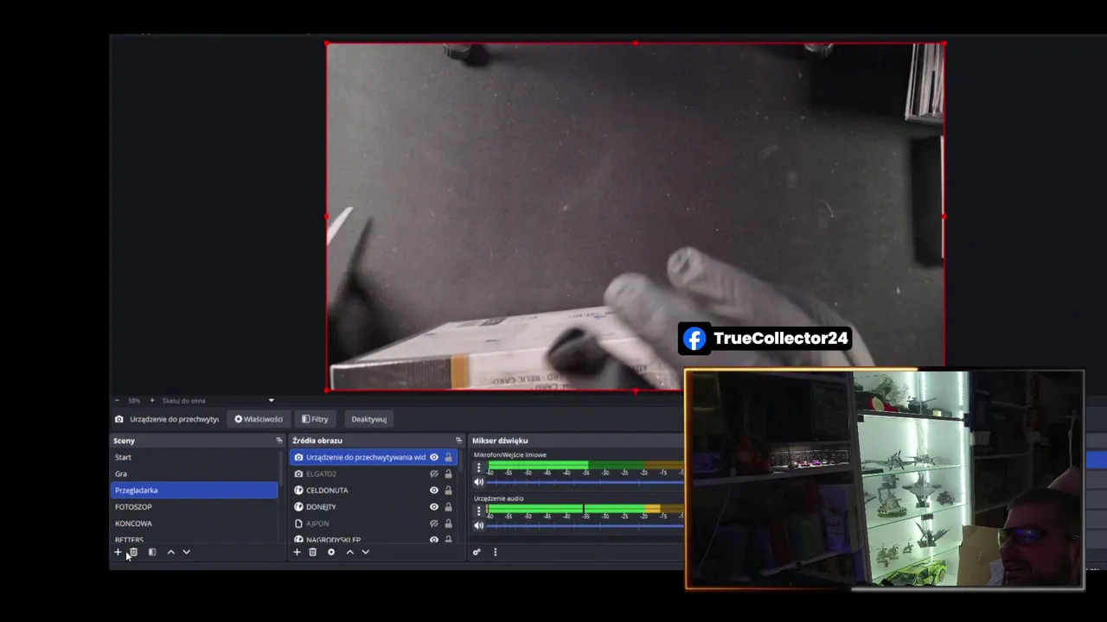The image size is (1107, 622).
Task: Adjust Mikrofon/Wejście liniowe volume slider
Action: tap(585, 482)
